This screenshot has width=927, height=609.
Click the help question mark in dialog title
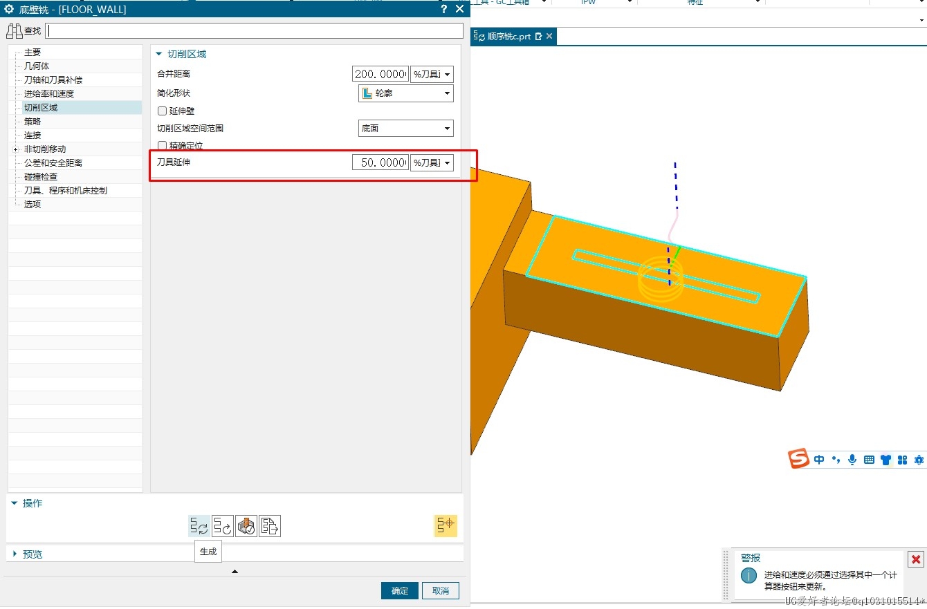443,9
